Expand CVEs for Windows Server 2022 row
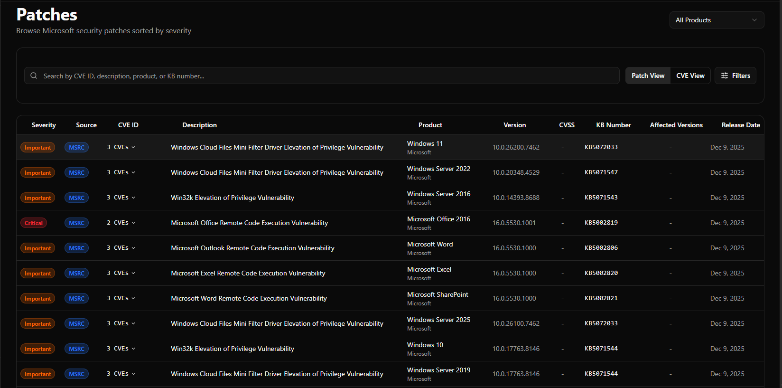 click(121, 172)
